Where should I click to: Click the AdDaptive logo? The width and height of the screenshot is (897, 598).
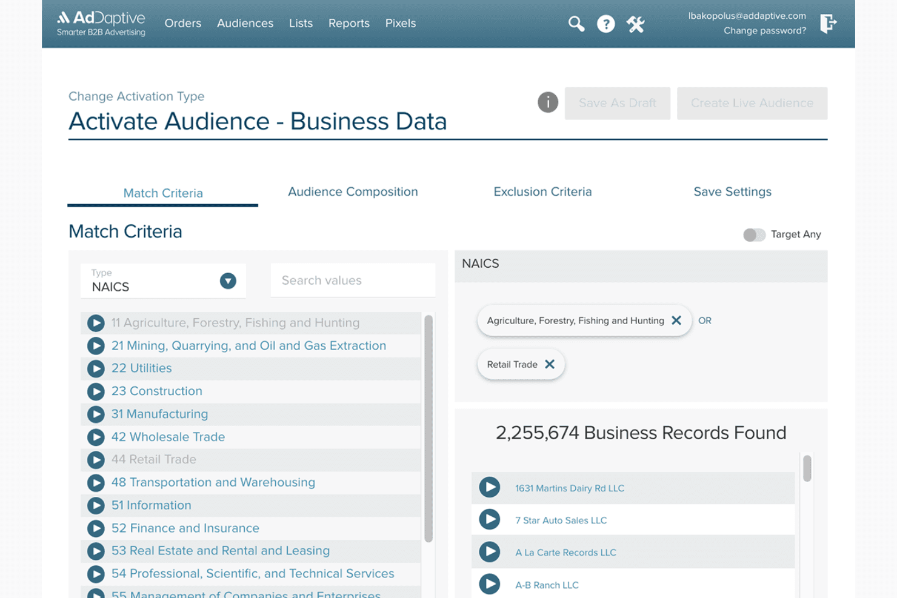click(x=101, y=24)
